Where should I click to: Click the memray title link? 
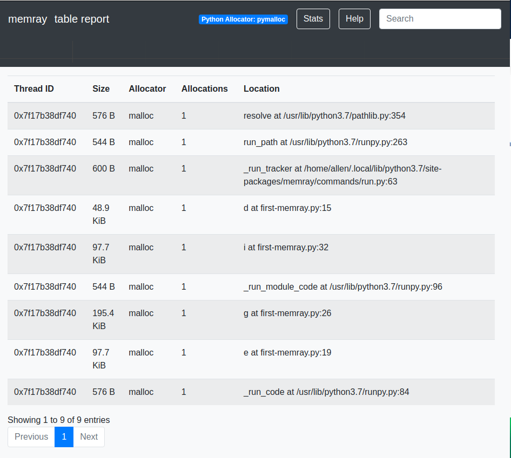pyautogui.click(x=28, y=19)
